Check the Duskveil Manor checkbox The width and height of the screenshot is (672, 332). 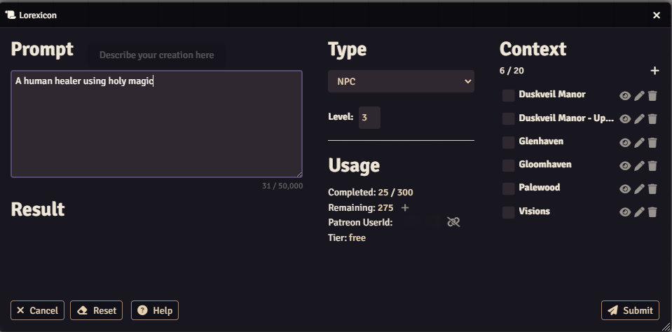(x=509, y=96)
